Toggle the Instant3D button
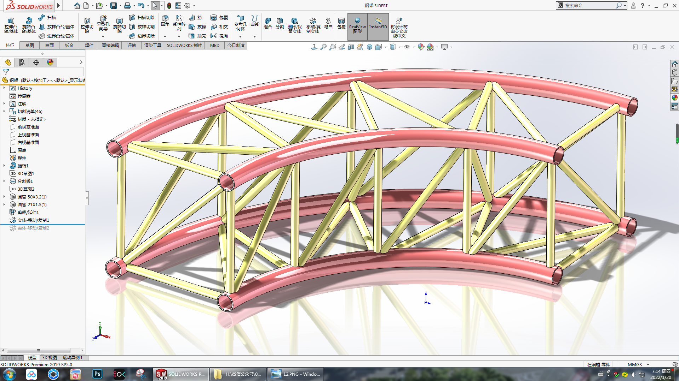The image size is (679, 381). 378,26
